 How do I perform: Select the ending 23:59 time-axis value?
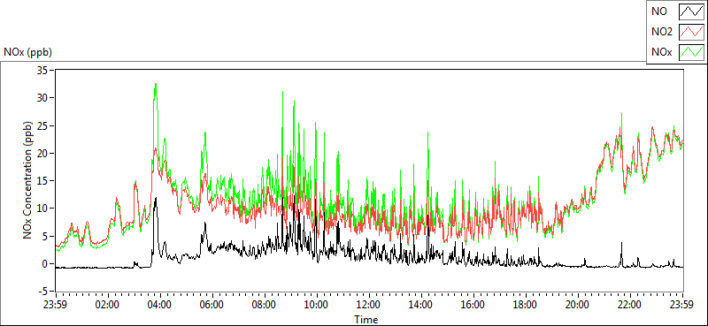point(682,305)
